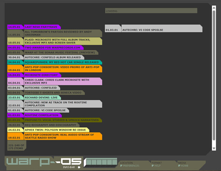Image resolution: width=221 pixels, height=171 pixels.
Task: Click the scrollbar down arrow
Action: point(214,148)
